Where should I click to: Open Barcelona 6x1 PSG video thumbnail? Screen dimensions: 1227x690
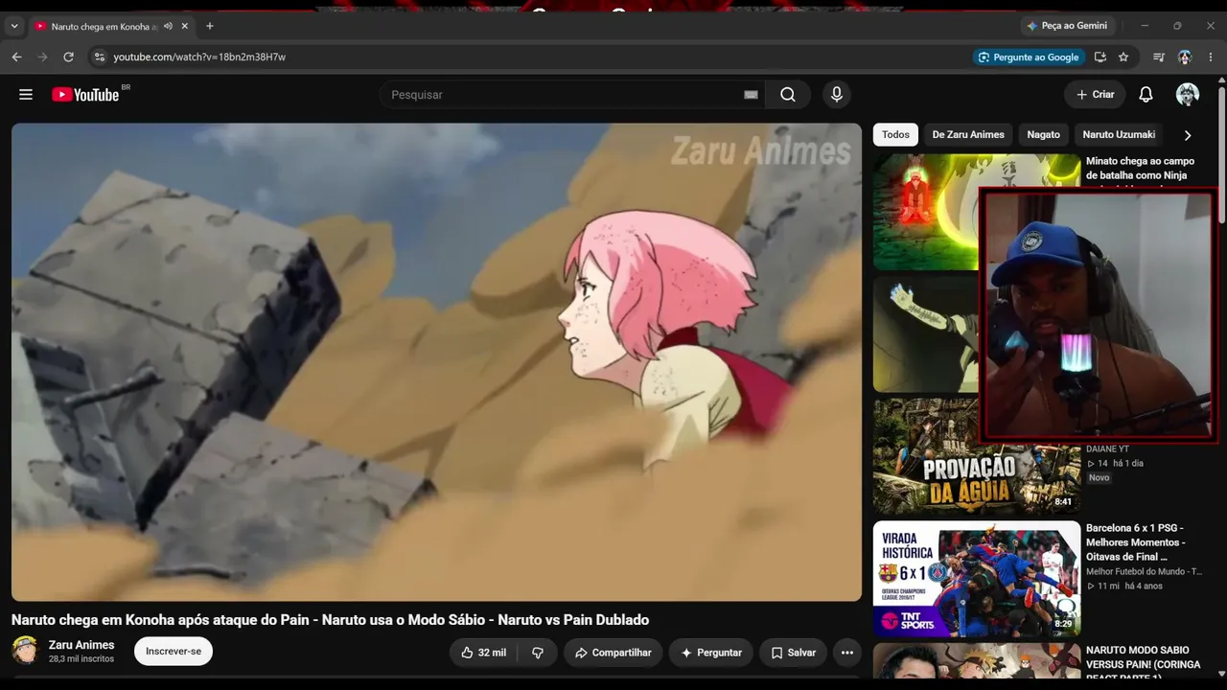tap(977, 579)
